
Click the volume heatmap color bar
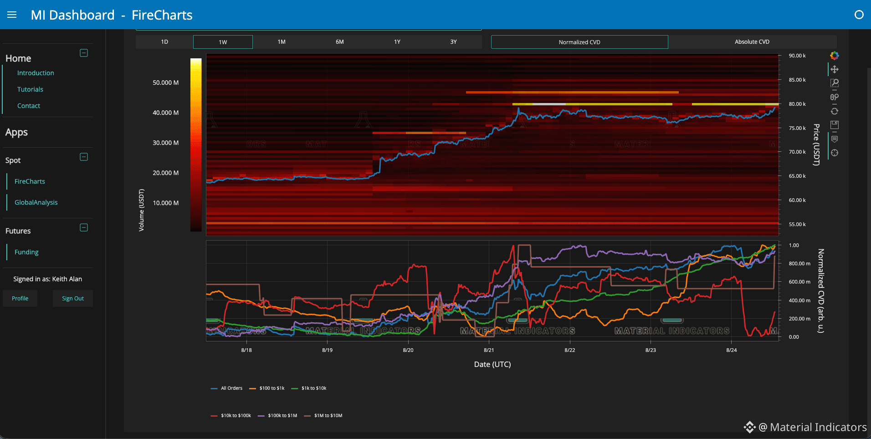[196, 145]
